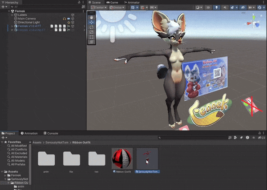This screenshot has width=267, height=190.
Task: Open the Center pivot mode dropdown
Action: coord(98,8)
